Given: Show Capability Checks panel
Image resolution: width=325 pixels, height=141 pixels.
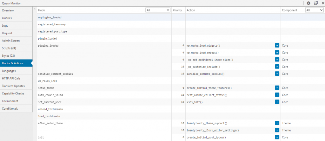Looking at the screenshot, I should tap(16, 93).
